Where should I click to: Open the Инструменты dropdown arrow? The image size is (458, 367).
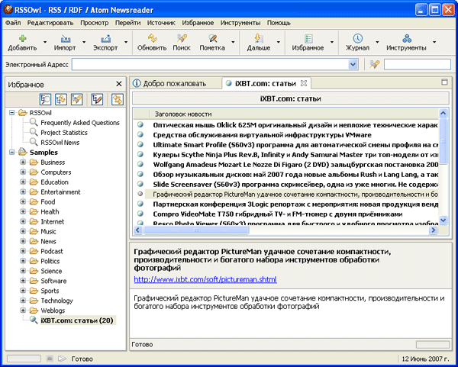pos(434,42)
